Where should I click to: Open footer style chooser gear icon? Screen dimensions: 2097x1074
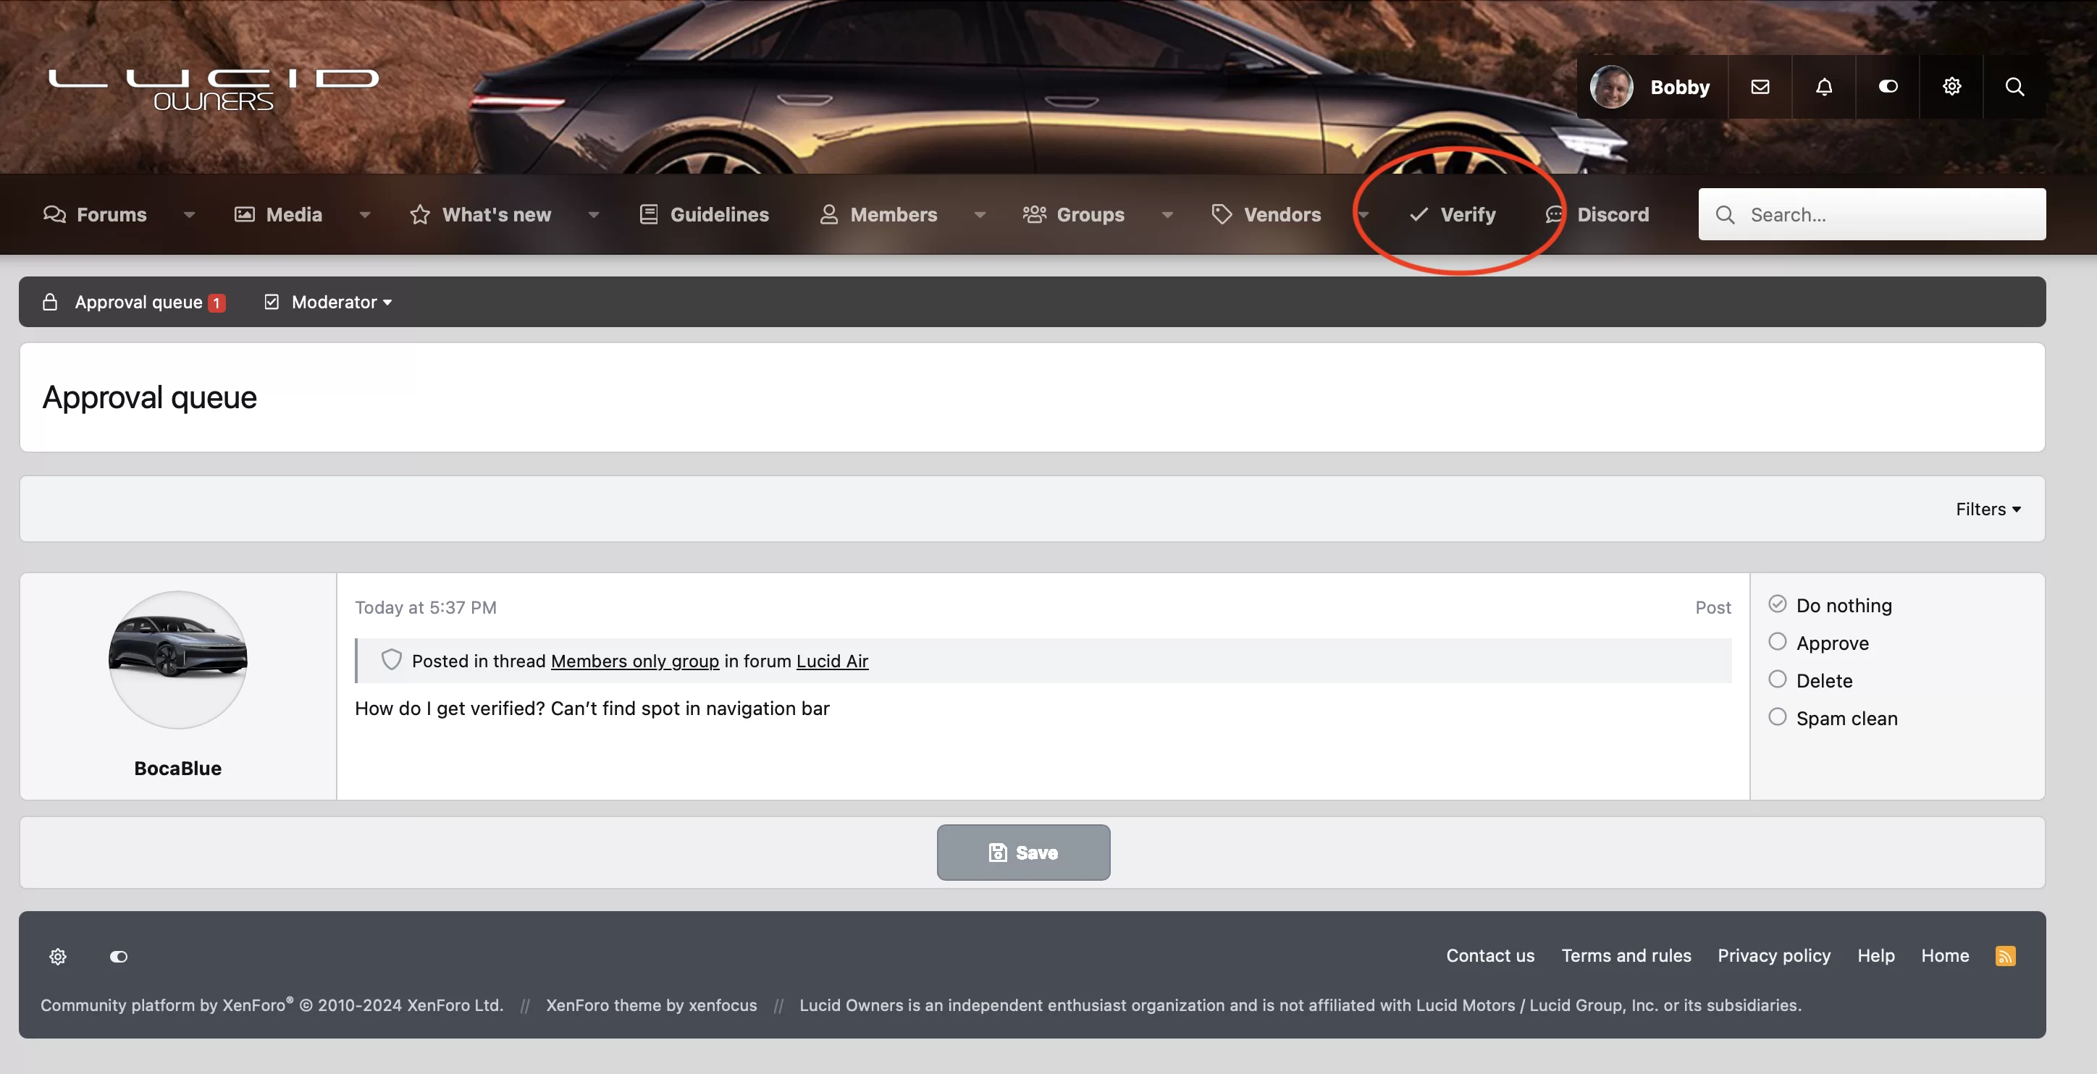tap(58, 956)
